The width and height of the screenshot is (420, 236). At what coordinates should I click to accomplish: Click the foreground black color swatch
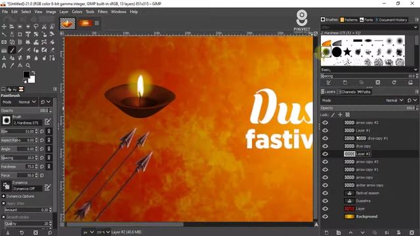[26, 74]
